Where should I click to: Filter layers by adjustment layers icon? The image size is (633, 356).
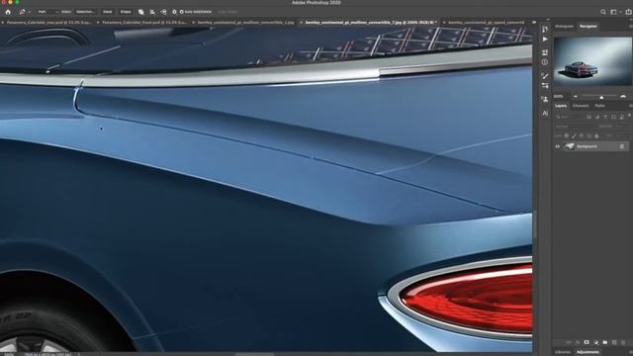click(597, 117)
